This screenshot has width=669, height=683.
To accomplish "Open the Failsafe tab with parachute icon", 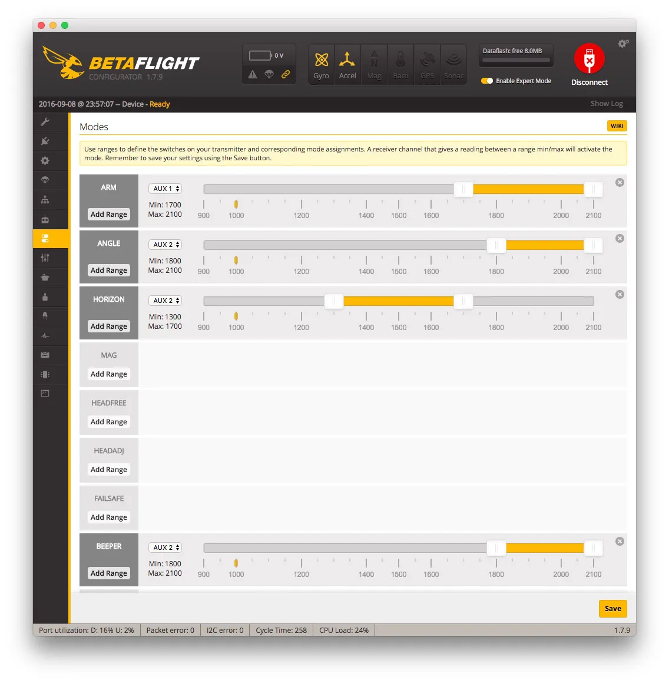I will pos(45,180).
